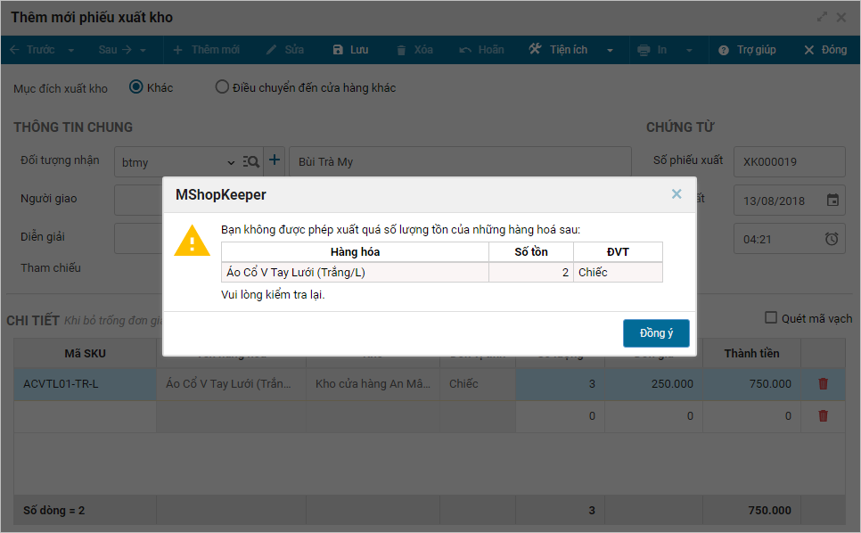Image resolution: width=861 pixels, height=533 pixels.
Task: Click the Số dòng = 2 footer text
Action: [53, 511]
